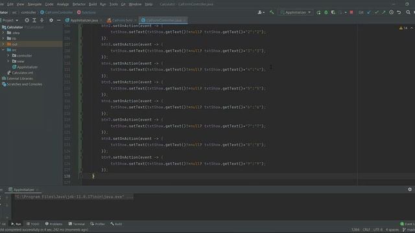This screenshot has width=415, height=233.
Task: Switch to the fxml editor tab
Action: pos(121,20)
